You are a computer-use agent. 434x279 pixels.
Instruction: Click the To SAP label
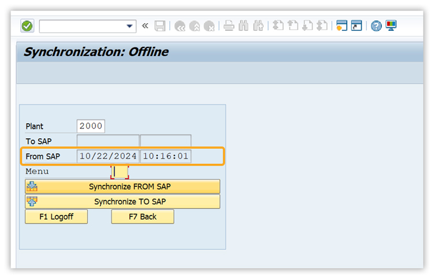(39, 141)
